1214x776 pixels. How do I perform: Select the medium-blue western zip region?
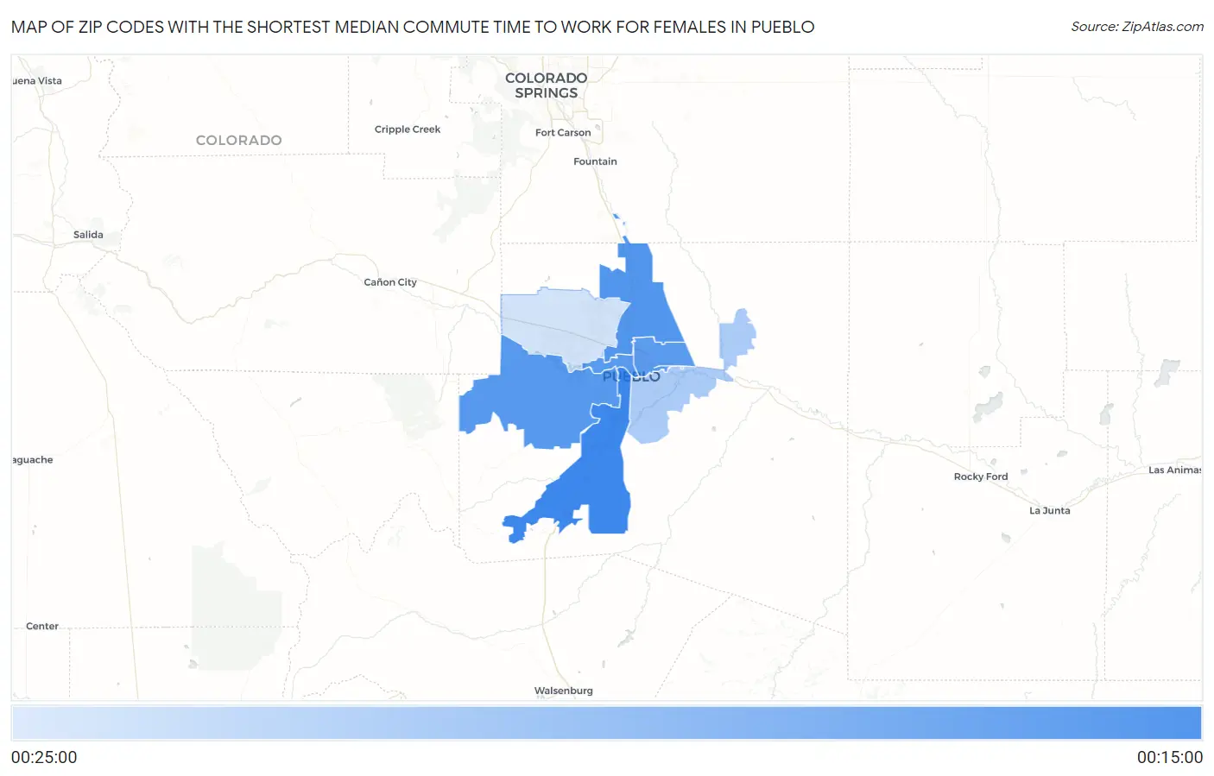[x=540, y=397]
